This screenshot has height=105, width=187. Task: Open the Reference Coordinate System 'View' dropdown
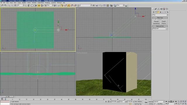point(50,5)
